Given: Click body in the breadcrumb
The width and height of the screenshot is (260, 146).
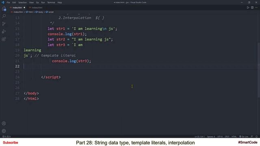Looking at the screenshot, I should pyautogui.click(x=41, y=12).
